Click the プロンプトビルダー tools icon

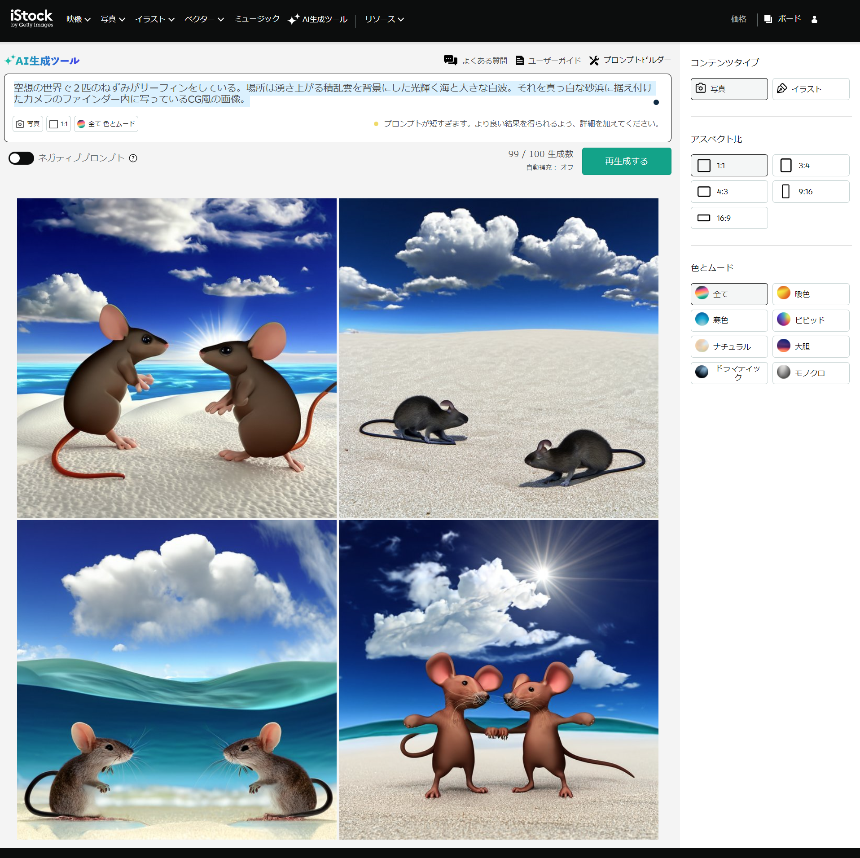(x=594, y=60)
